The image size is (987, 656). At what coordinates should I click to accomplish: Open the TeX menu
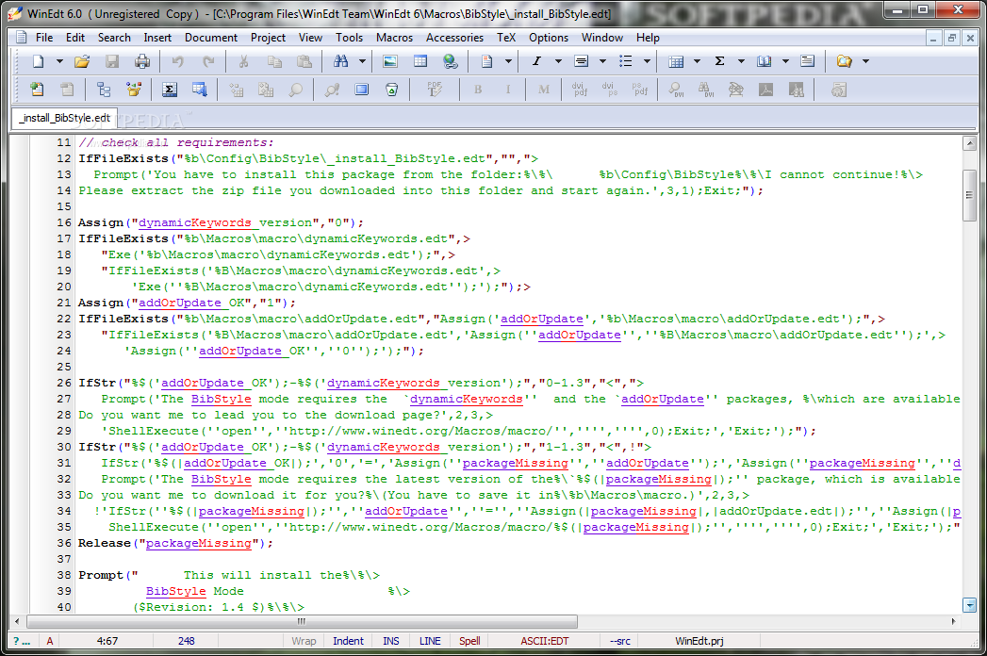[x=506, y=38]
